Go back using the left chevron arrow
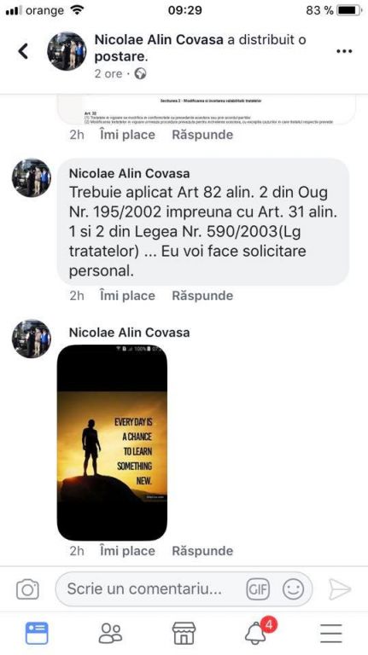 (x=23, y=51)
